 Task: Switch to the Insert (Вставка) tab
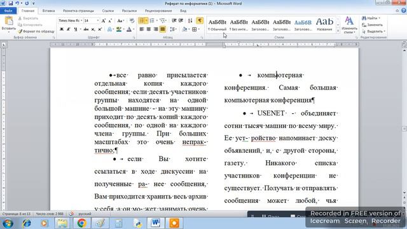[x=48, y=11]
